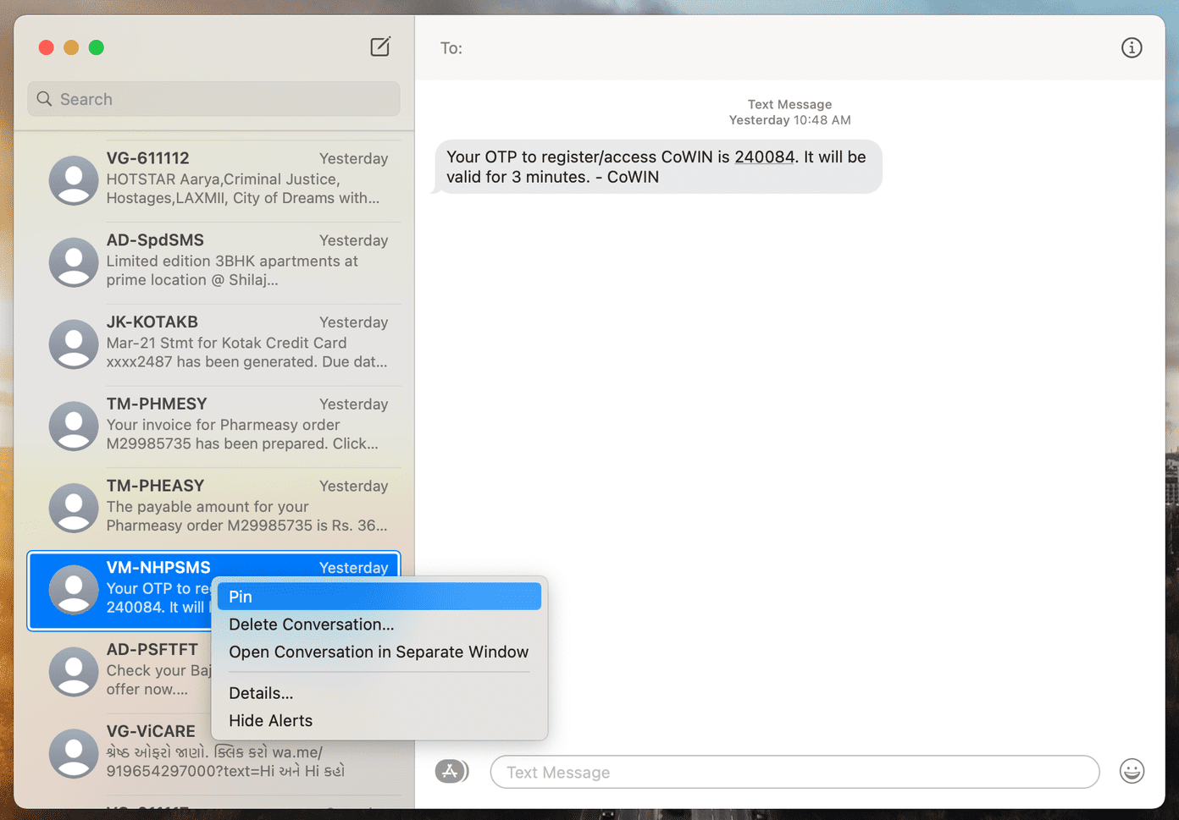Open the emoji picker icon

[x=1132, y=771]
